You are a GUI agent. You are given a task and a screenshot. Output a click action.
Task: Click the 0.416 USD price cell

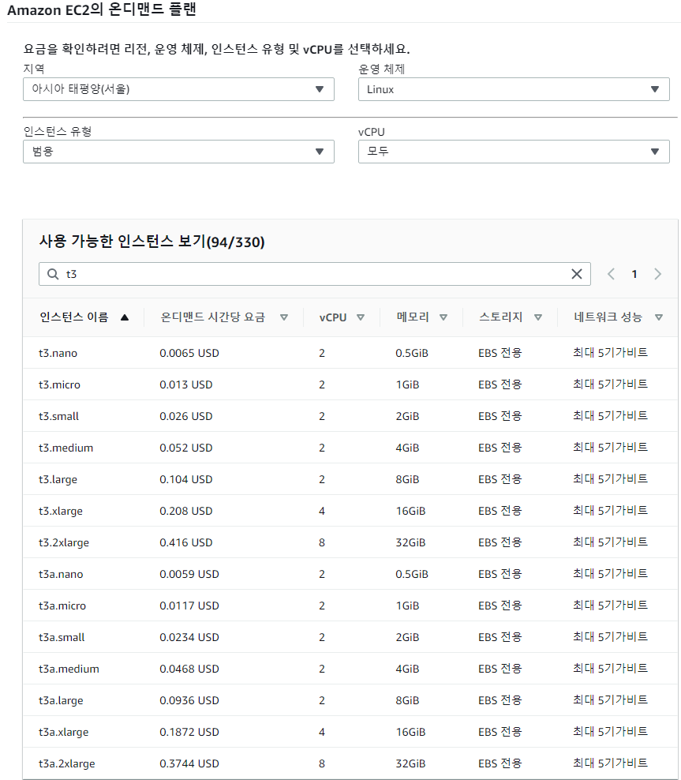(186, 542)
